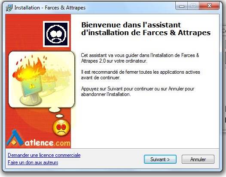
Task: Click the 'Il est recommandé de fermer' paragraph
Action: [140, 75]
